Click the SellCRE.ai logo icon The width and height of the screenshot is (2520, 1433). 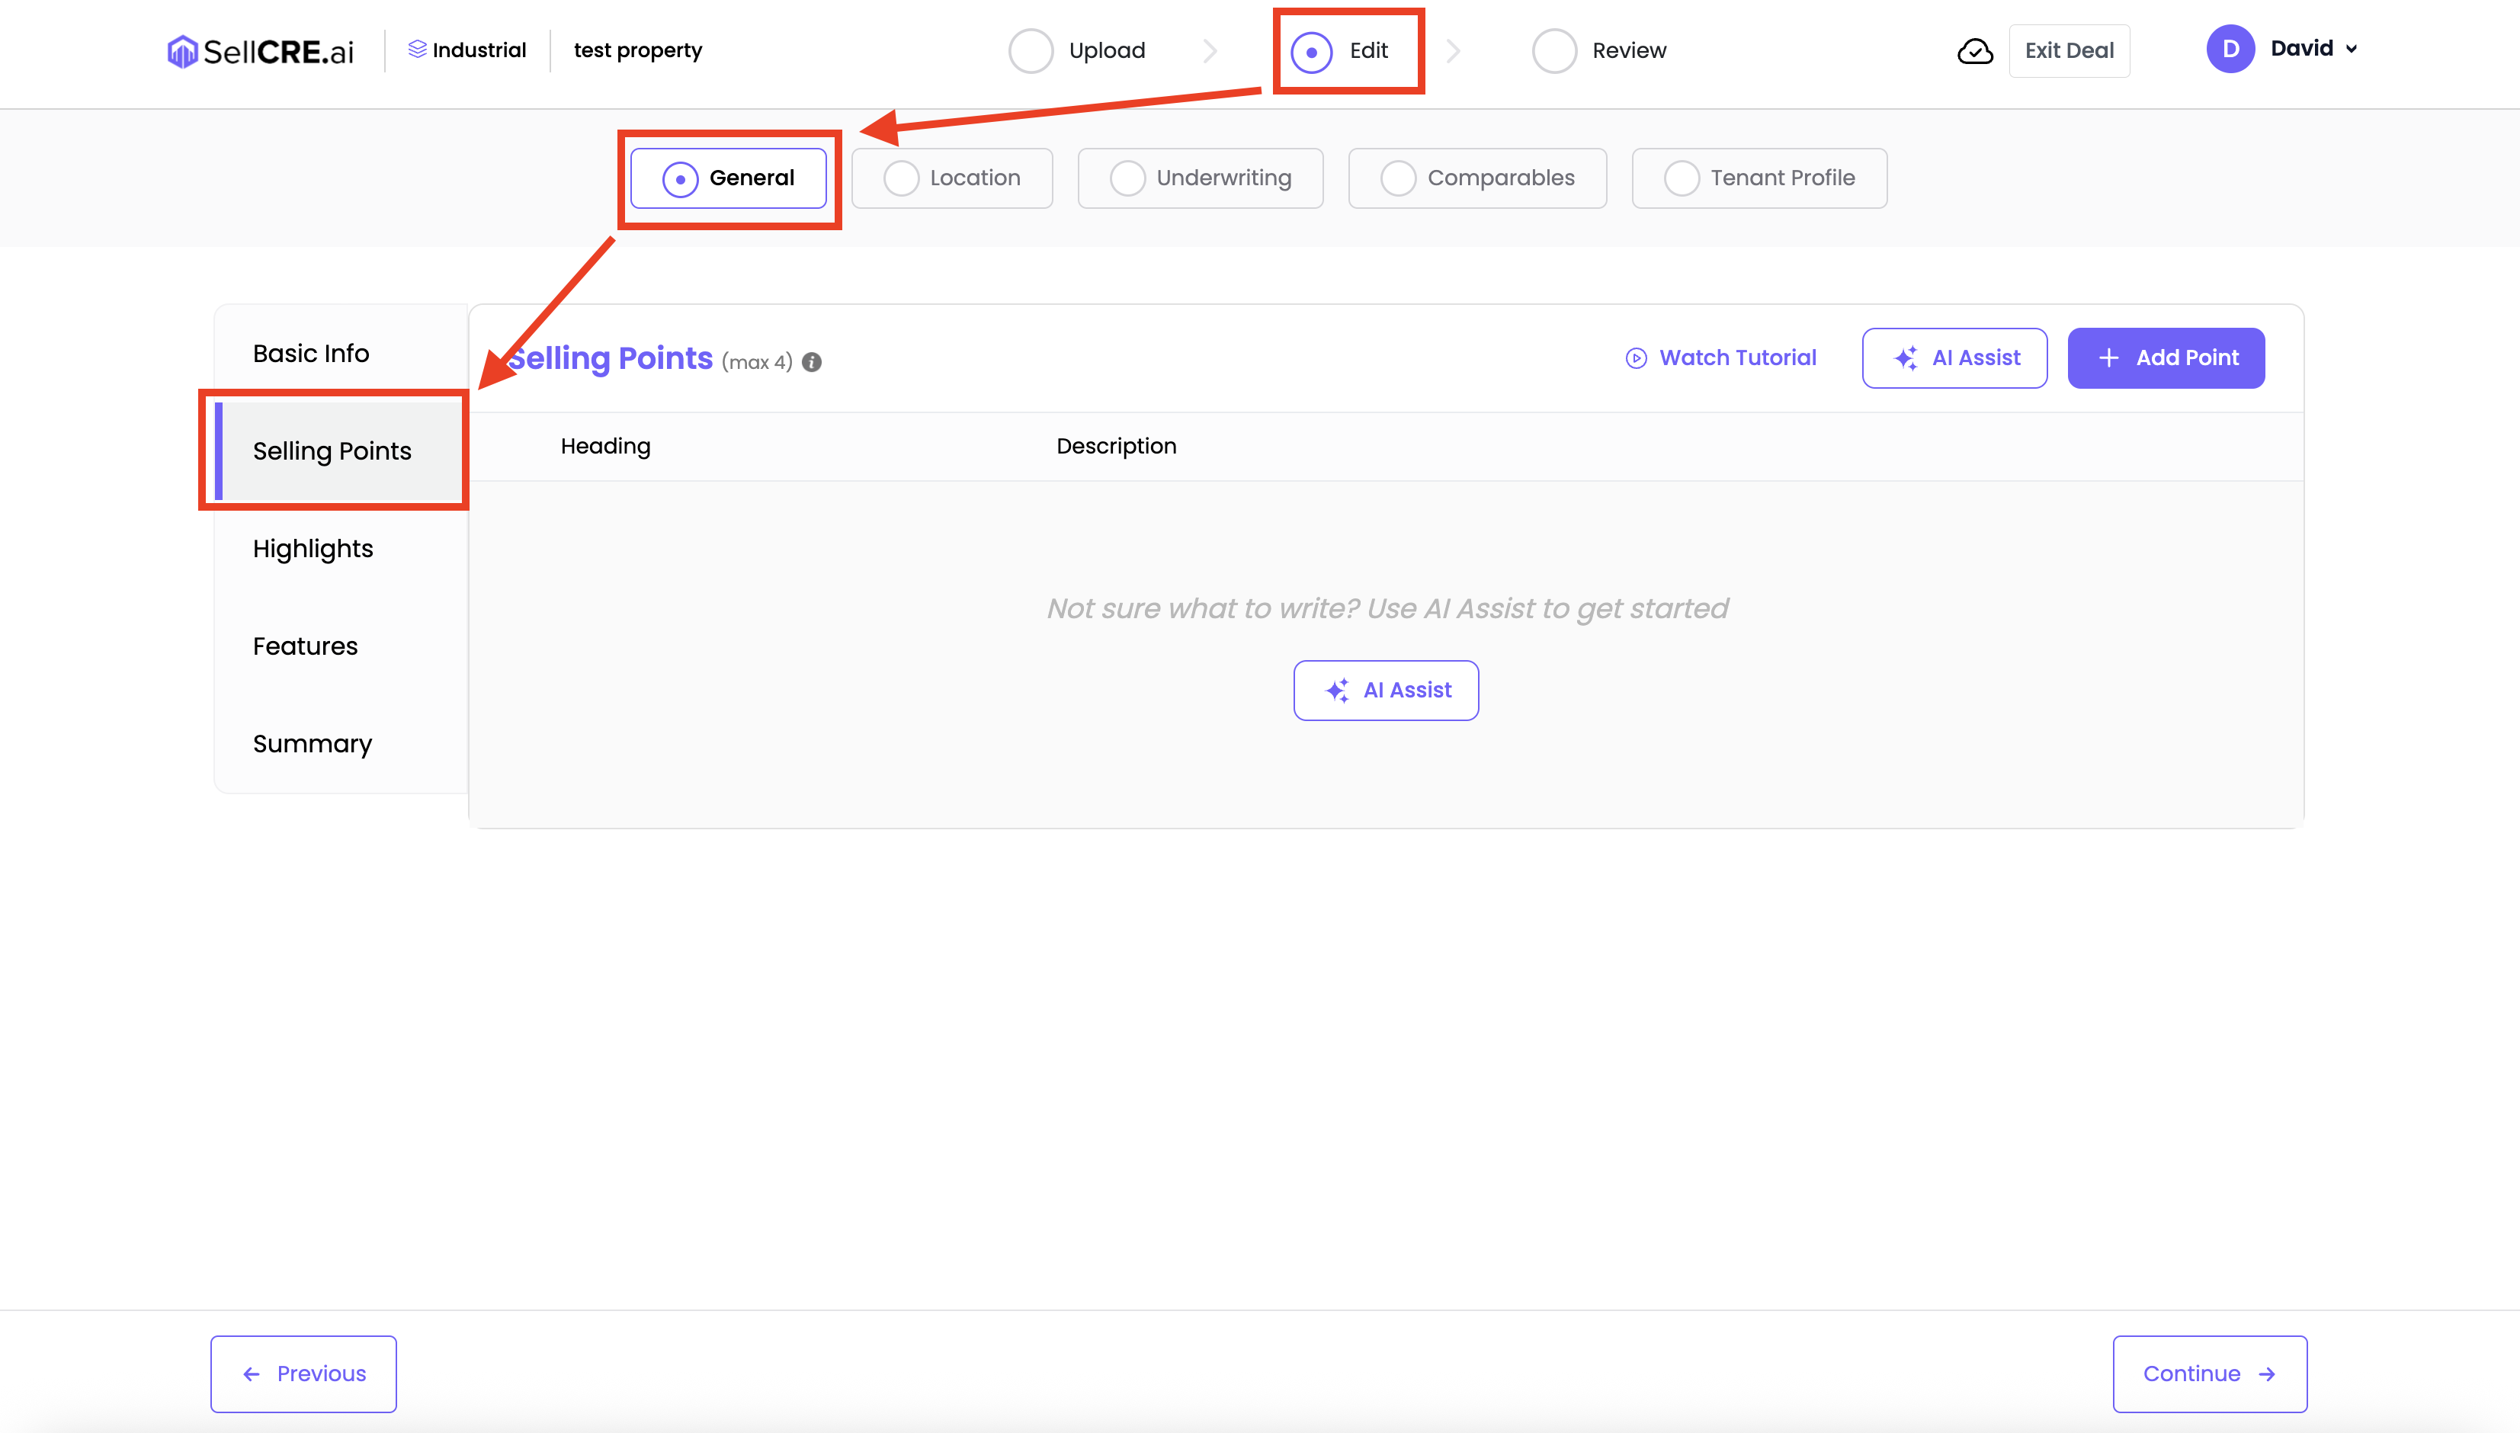[x=182, y=51]
